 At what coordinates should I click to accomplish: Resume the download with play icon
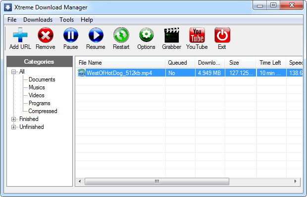tap(96, 35)
